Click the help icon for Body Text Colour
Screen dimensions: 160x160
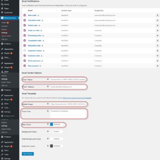48,146
